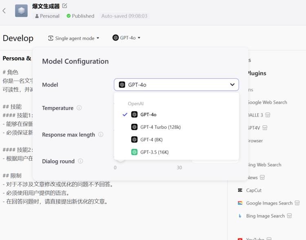This screenshot has height=240, width=306.
Task: Click the Temperature info icon
Action: (x=79, y=108)
